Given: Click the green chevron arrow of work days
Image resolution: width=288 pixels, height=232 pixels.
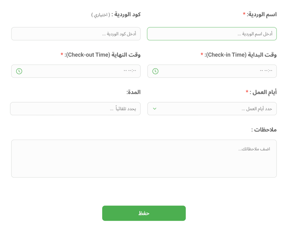Looking at the screenshot, I should tap(155, 109).
